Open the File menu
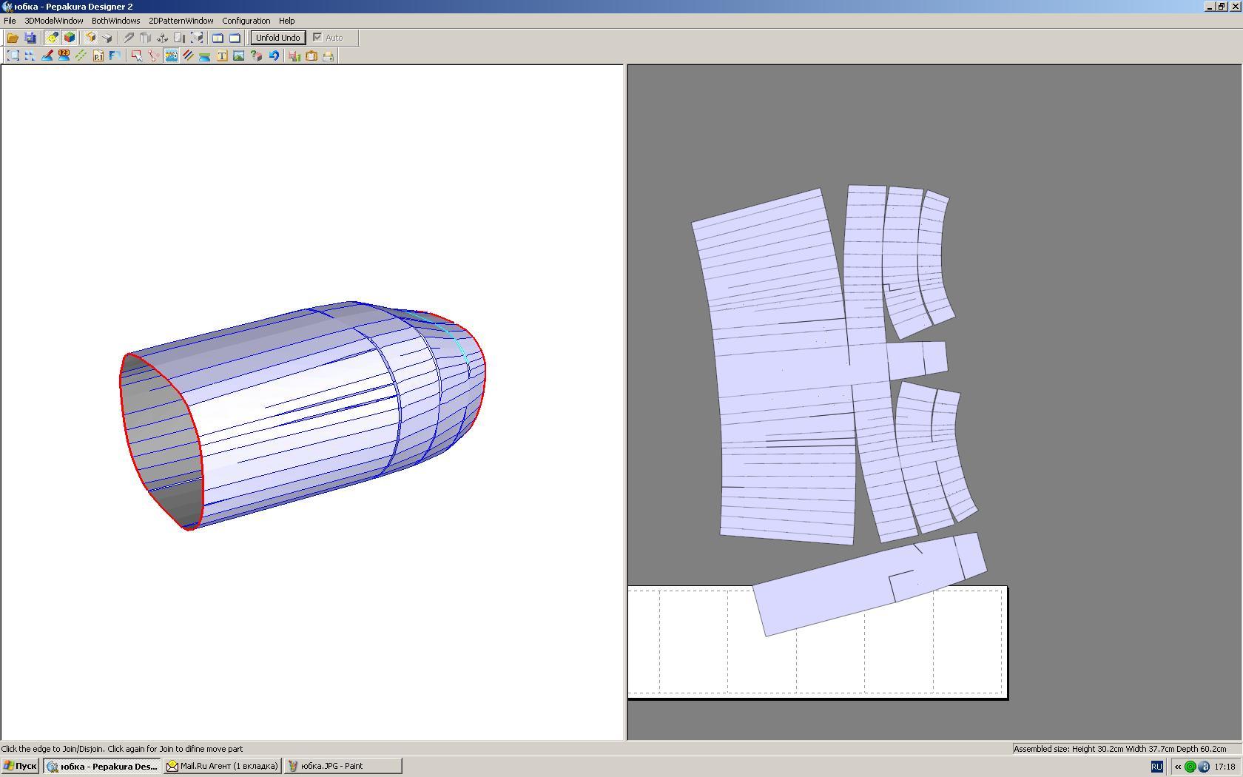This screenshot has width=1243, height=777. coord(10,21)
